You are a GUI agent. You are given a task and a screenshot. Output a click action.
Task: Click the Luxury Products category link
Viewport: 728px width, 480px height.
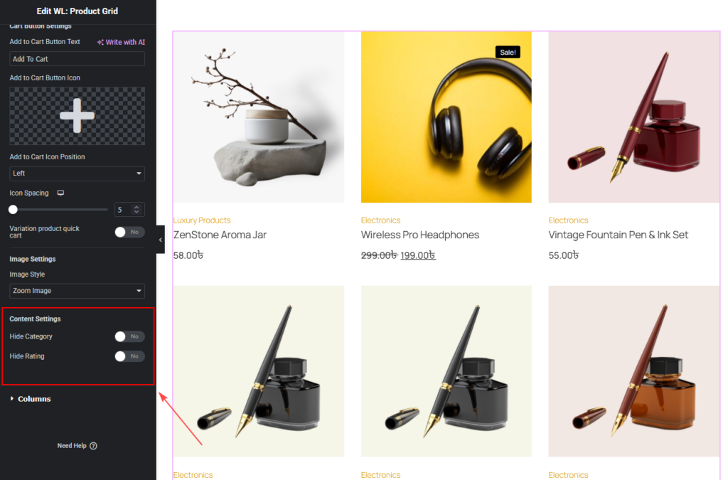(x=202, y=220)
